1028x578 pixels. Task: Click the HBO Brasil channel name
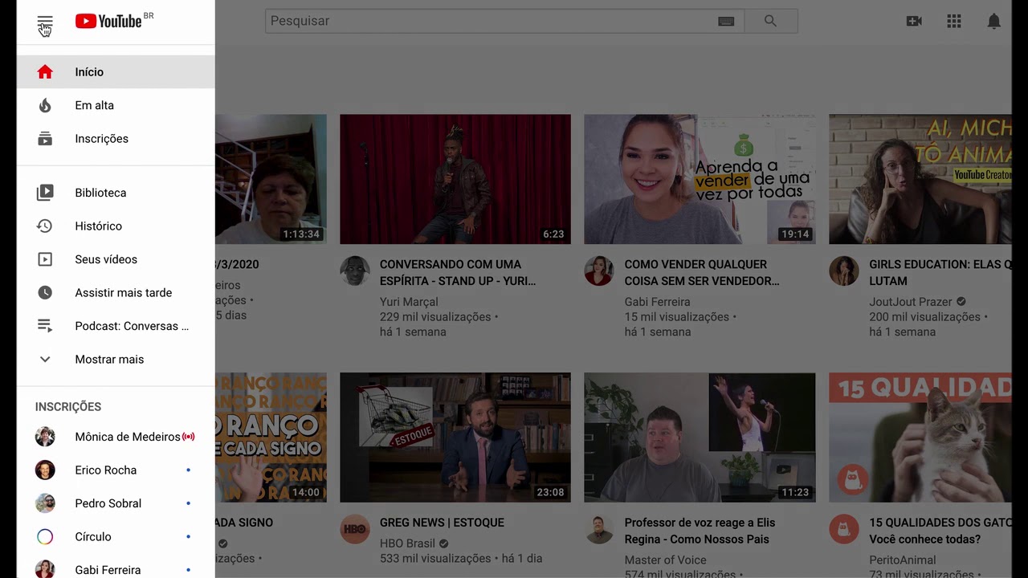407,543
